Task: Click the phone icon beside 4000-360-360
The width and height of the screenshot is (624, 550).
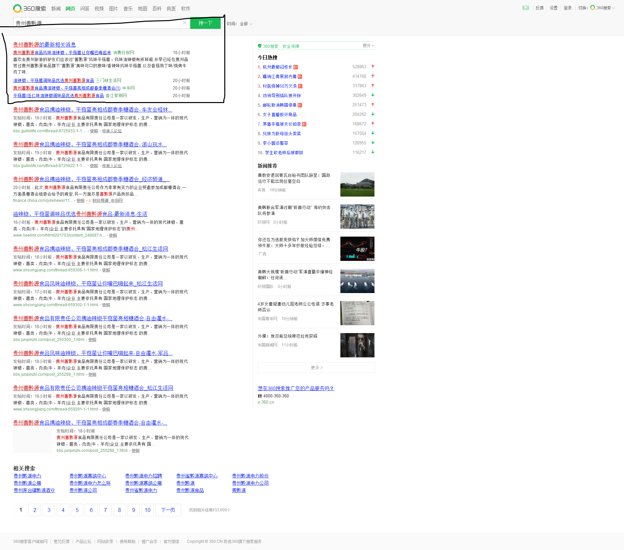Action: (x=260, y=396)
